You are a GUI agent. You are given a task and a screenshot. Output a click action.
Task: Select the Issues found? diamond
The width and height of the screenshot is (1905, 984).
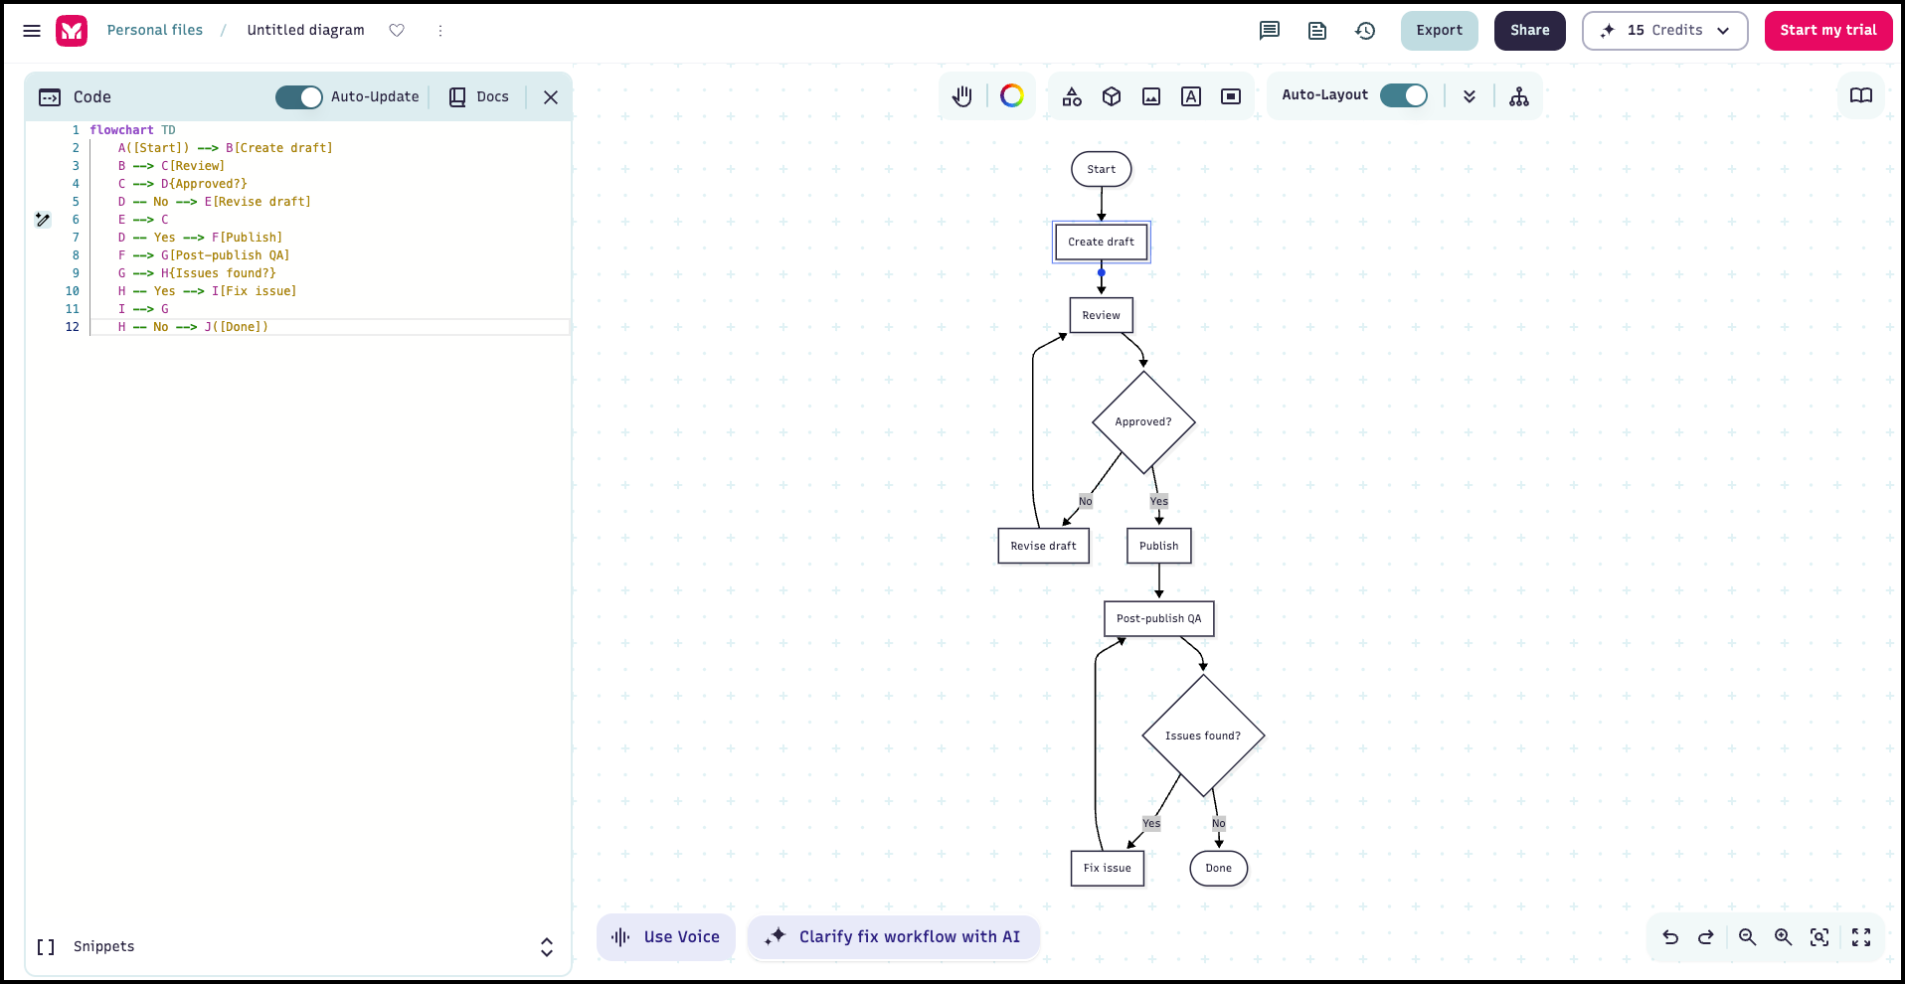(x=1203, y=736)
